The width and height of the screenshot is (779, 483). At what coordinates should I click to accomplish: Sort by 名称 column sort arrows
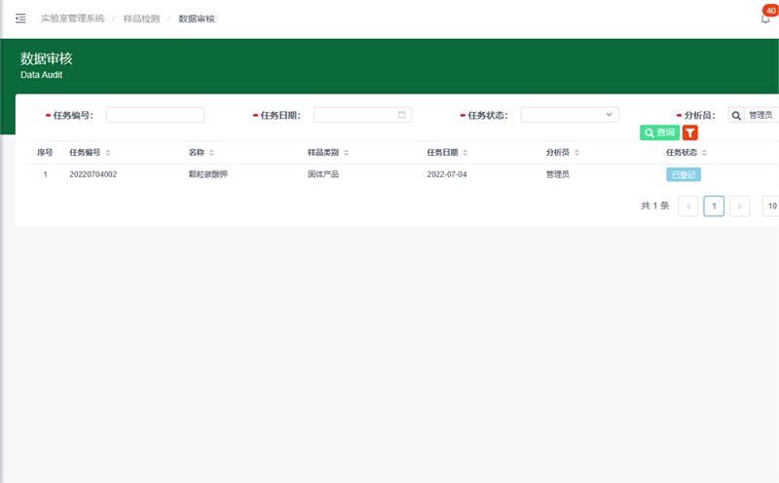pos(211,153)
